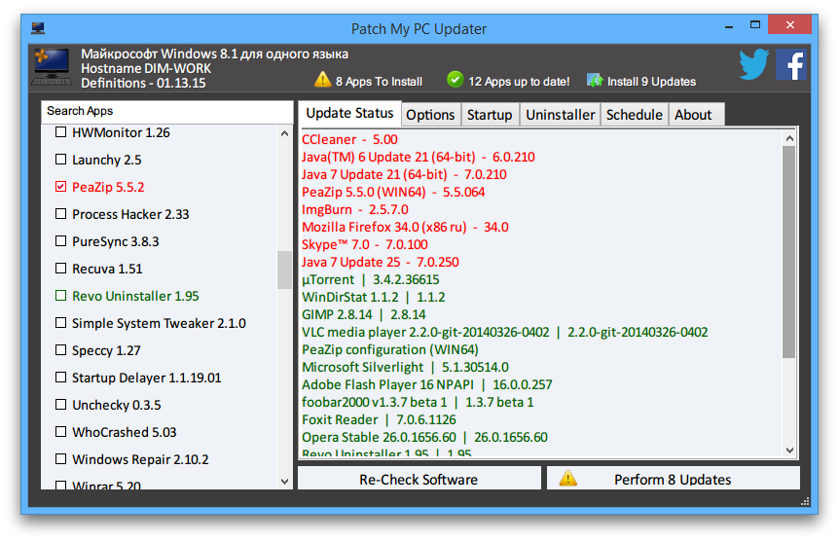Switch to the Uninstaller tab
The height and width of the screenshot is (542, 839).
point(560,115)
